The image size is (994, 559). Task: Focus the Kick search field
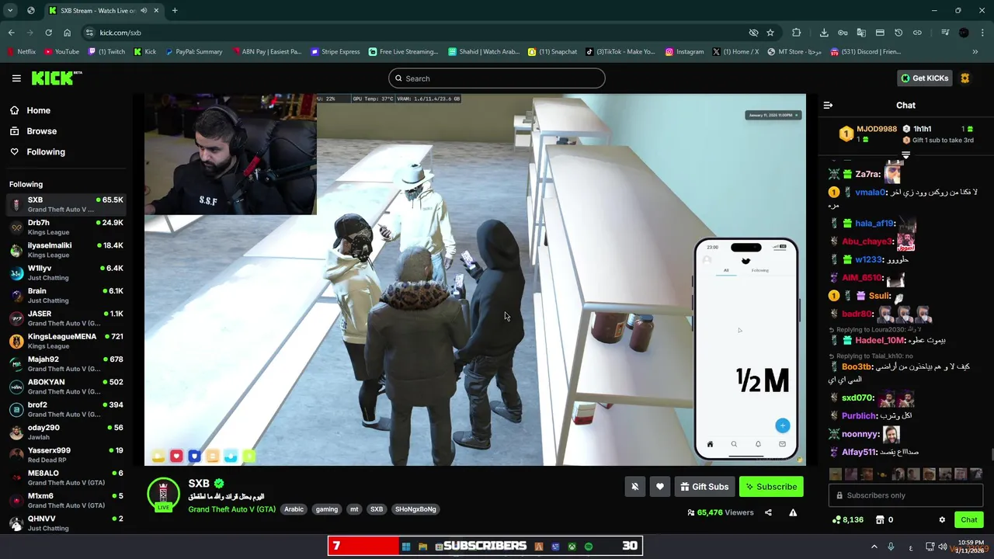497,78
